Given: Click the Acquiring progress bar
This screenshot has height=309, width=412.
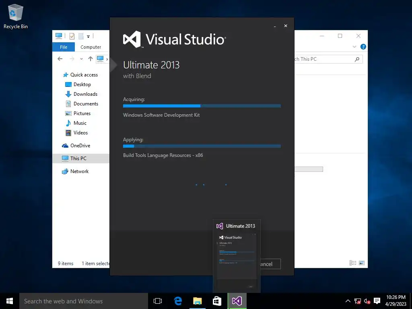Looking at the screenshot, I should pos(202,106).
